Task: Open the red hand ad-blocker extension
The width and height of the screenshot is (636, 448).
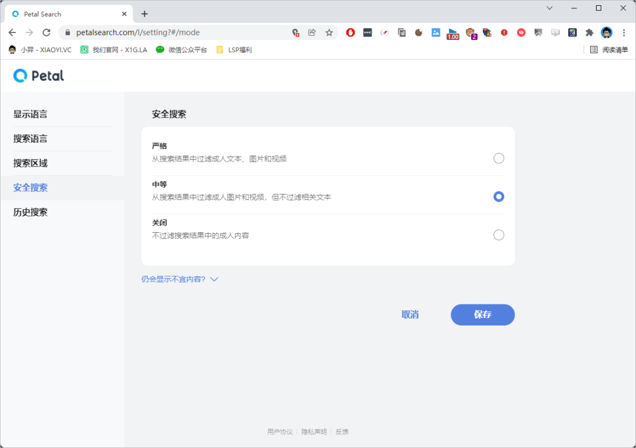Action: click(x=350, y=32)
